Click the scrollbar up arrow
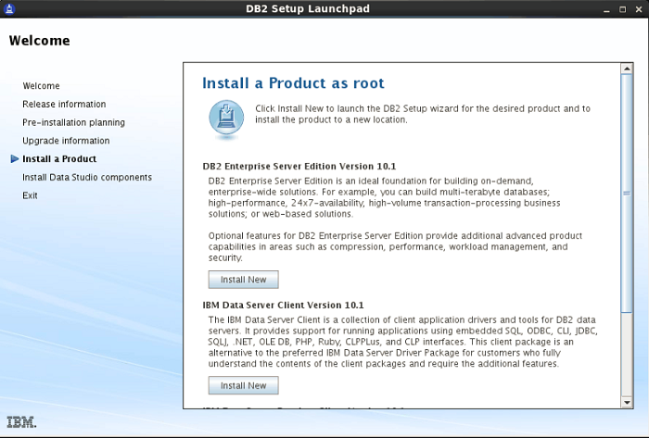The image size is (649, 438). 627,69
